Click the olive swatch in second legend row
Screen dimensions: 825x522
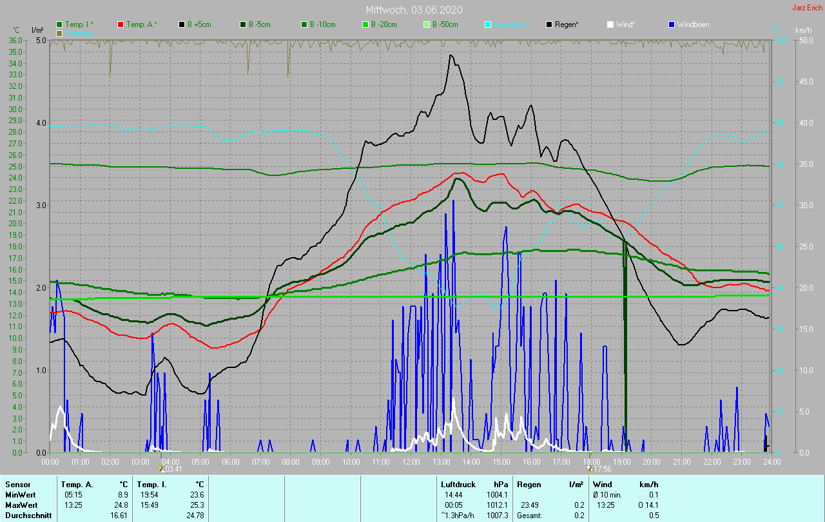coord(60,33)
